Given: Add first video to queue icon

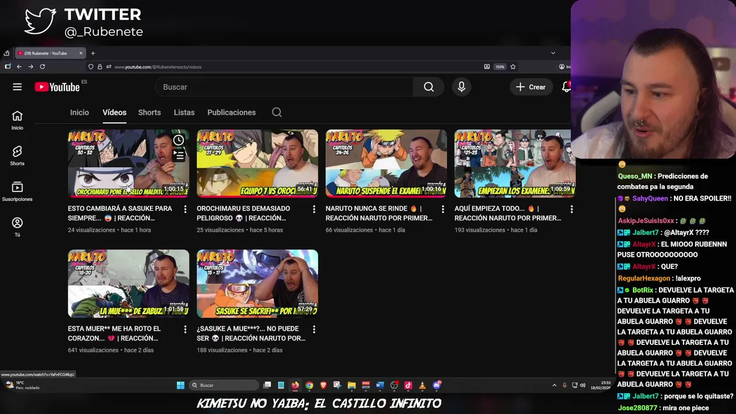Looking at the screenshot, I should (x=179, y=155).
